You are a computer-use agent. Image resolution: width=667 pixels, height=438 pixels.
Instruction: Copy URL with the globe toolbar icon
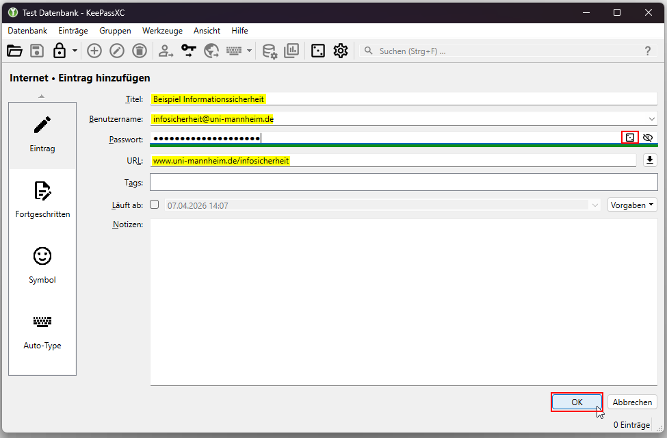coord(211,51)
